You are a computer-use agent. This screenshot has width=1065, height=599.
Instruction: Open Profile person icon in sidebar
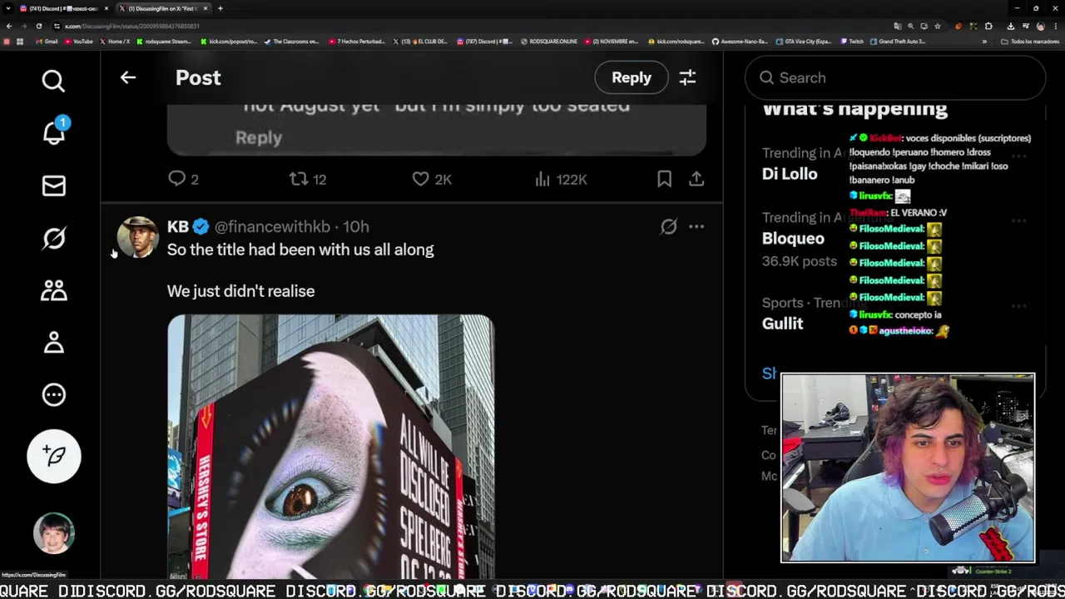[x=53, y=343]
